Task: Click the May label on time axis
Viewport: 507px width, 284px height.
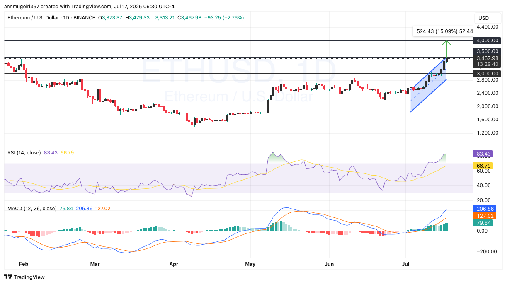Action: tap(250, 264)
